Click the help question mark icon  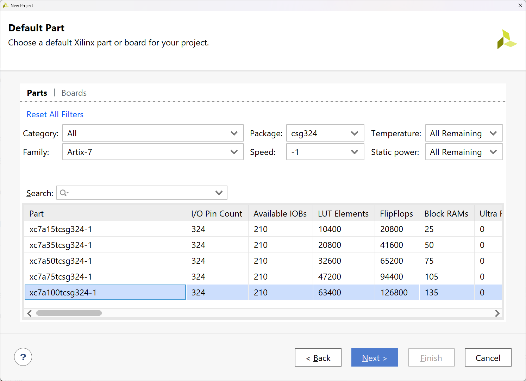click(x=23, y=357)
